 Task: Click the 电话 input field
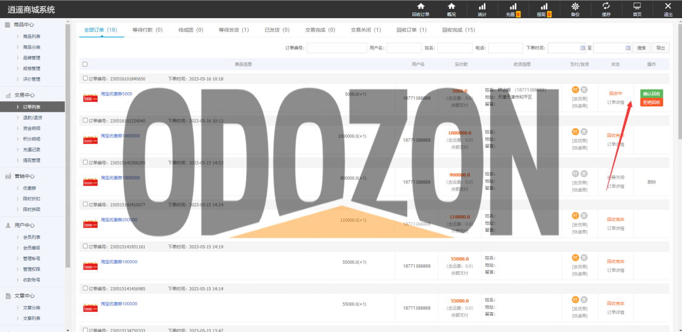pyautogui.click(x=506, y=48)
